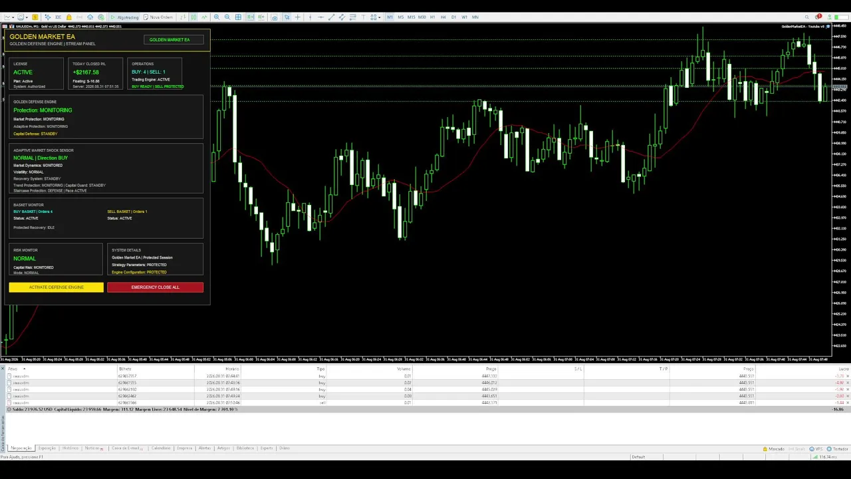Switch to D1 timeframe
This screenshot has height=479, width=851.
(453, 17)
